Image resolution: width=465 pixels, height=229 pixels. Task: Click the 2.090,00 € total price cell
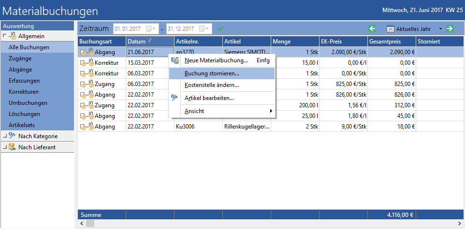point(392,52)
